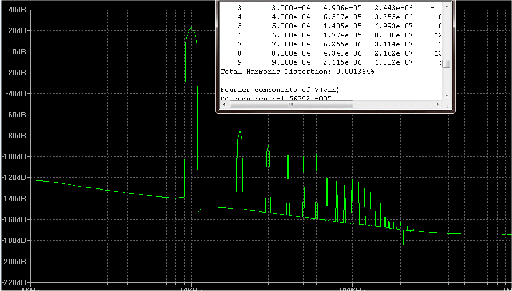Click the -180dB label on vertical axis
Image resolution: width=512 pixels, height=291 pixels.
pyautogui.click(x=13, y=240)
